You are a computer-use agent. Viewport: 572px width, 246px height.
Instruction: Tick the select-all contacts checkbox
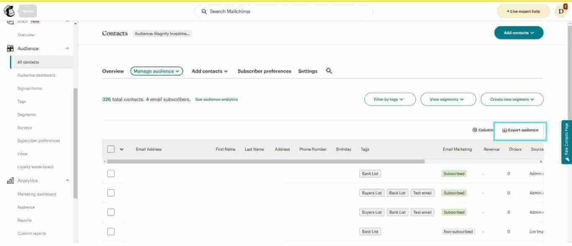click(111, 149)
